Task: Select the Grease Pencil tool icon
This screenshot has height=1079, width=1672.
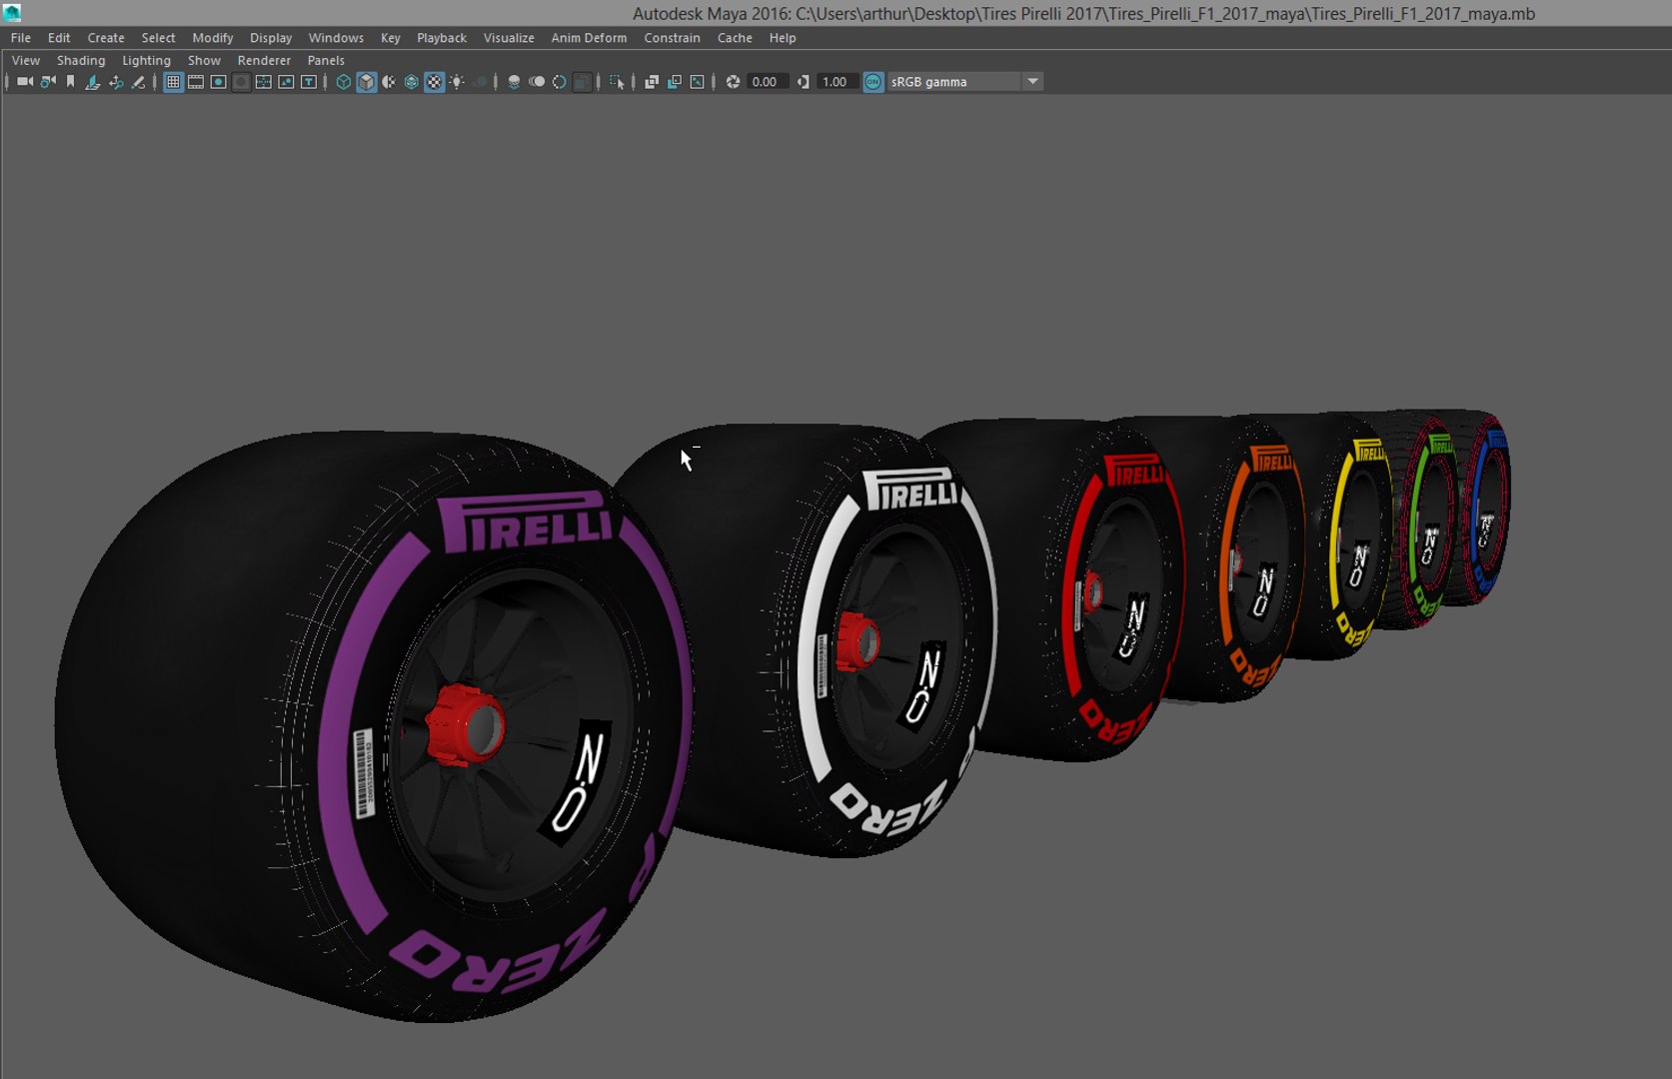Action: (139, 82)
